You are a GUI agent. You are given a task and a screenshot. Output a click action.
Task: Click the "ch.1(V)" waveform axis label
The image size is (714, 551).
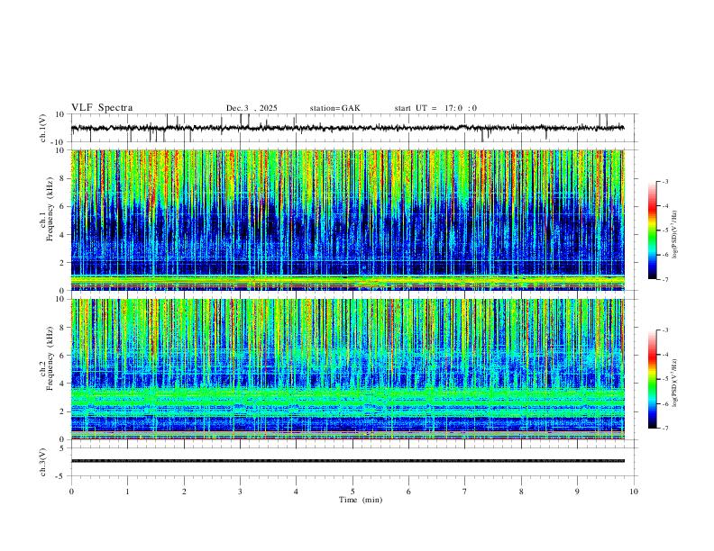[x=43, y=128]
